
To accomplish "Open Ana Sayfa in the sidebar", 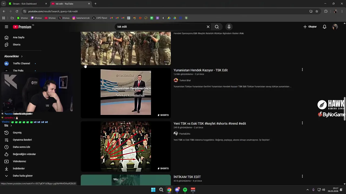I will click(x=18, y=37).
